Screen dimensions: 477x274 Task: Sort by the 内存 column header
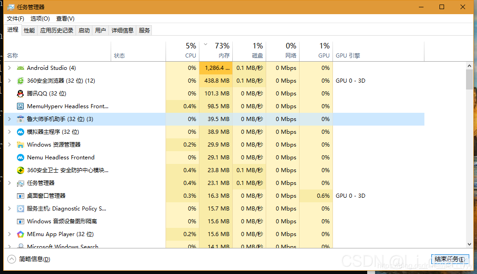pyautogui.click(x=216, y=51)
